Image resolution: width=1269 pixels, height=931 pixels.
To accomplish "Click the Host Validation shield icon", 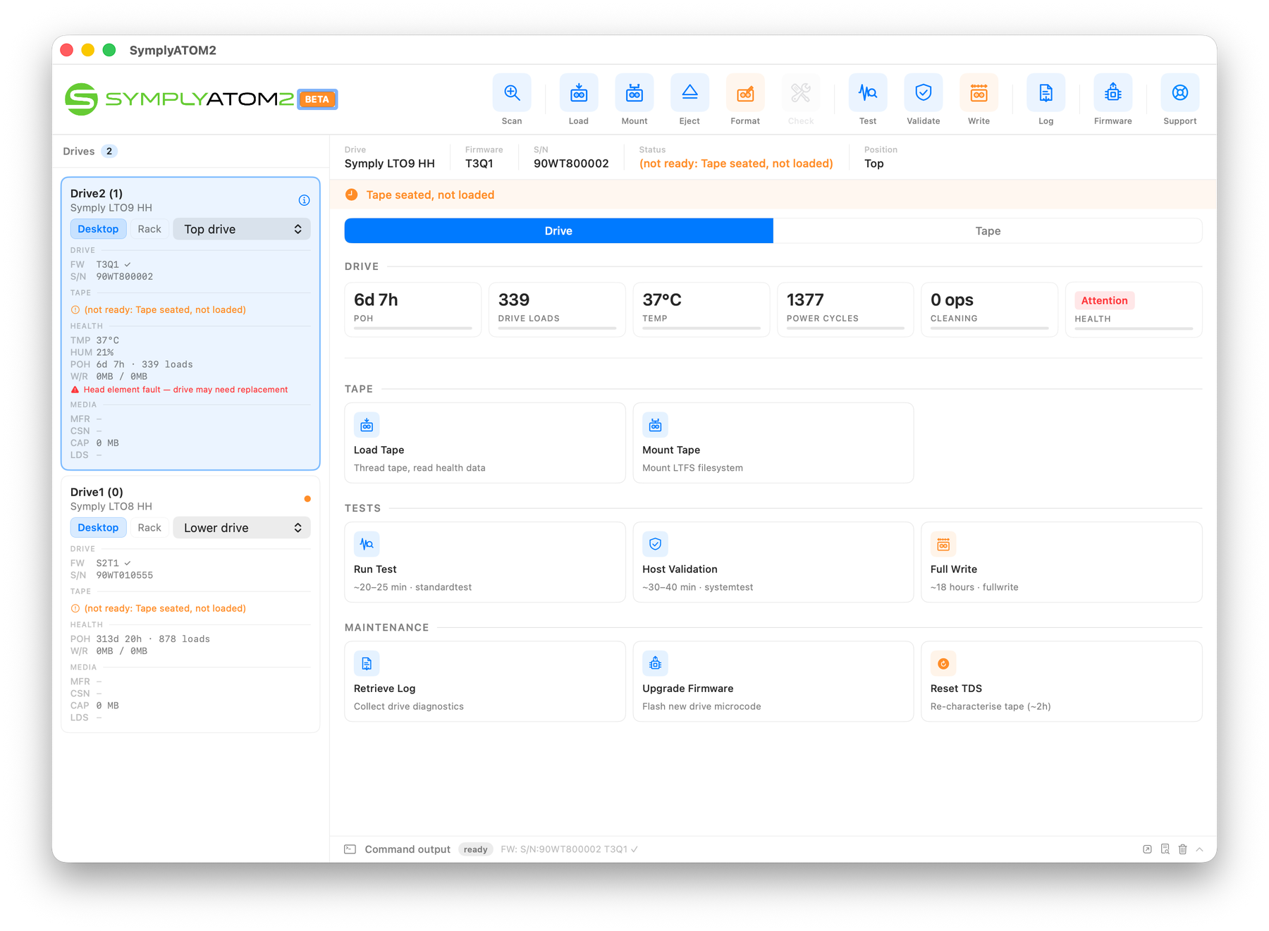I will [x=655, y=544].
